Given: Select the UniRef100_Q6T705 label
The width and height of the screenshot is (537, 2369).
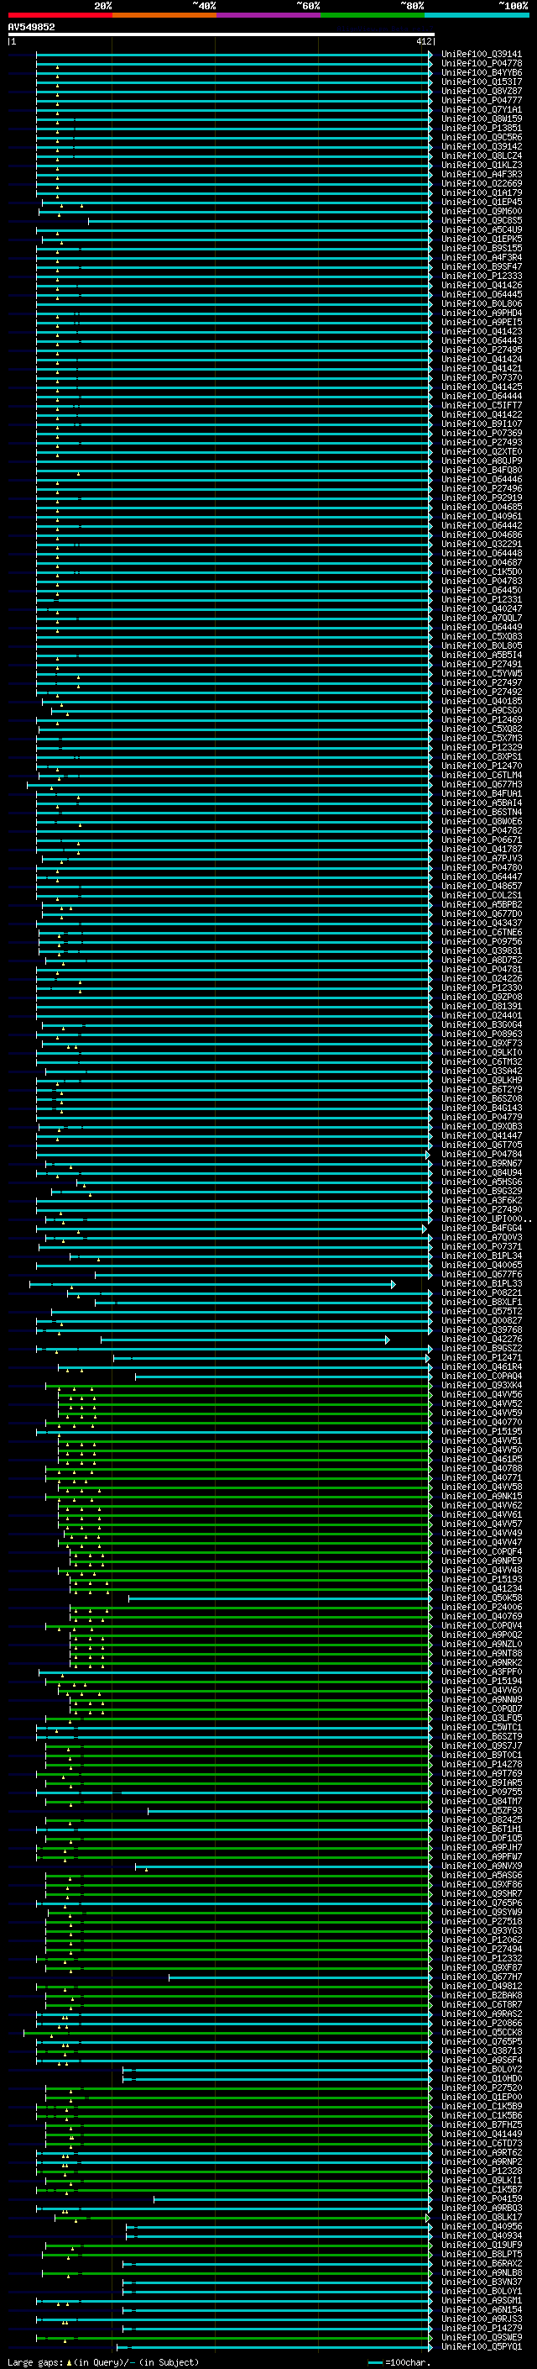Looking at the screenshot, I should [481, 1145].
